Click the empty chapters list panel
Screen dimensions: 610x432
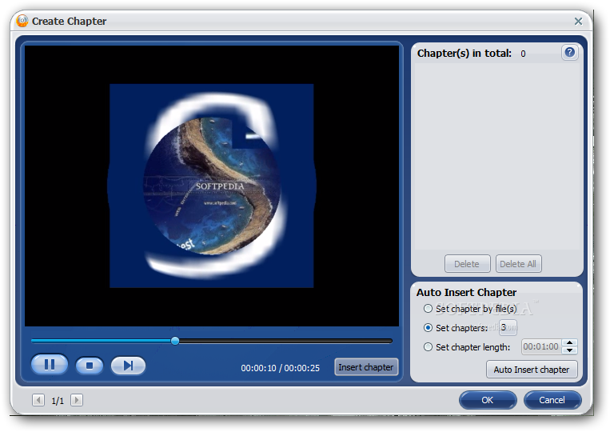click(x=496, y=156)
